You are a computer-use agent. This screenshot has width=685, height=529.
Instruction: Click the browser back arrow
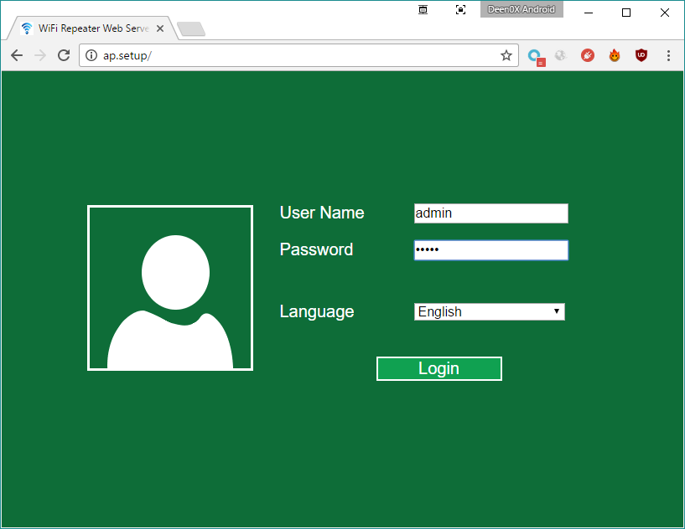17,55
